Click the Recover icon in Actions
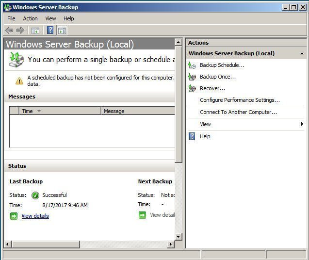 point(192,88)
